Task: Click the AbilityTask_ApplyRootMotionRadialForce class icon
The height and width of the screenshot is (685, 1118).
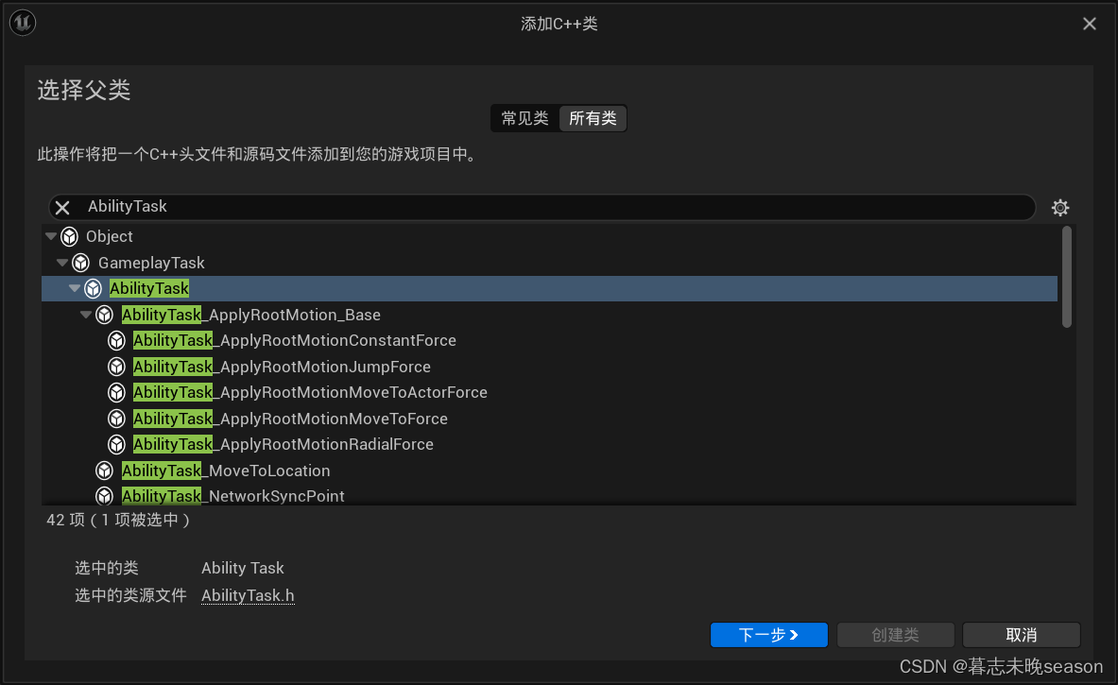Action: pyautogui.click(x=116, y=444)
